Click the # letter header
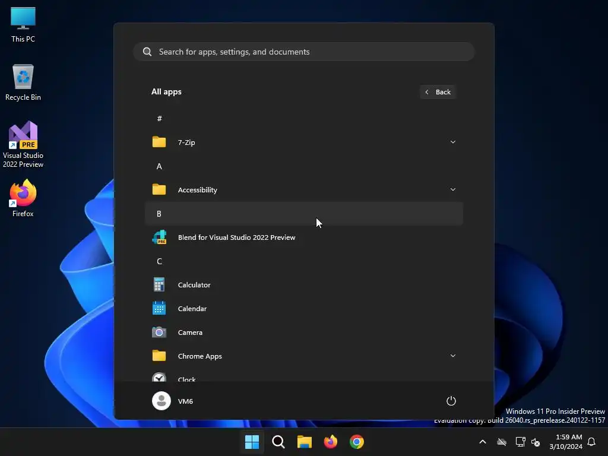Viewport: 608px width, 456px height. pyautogui.click(x=159, y=119)
